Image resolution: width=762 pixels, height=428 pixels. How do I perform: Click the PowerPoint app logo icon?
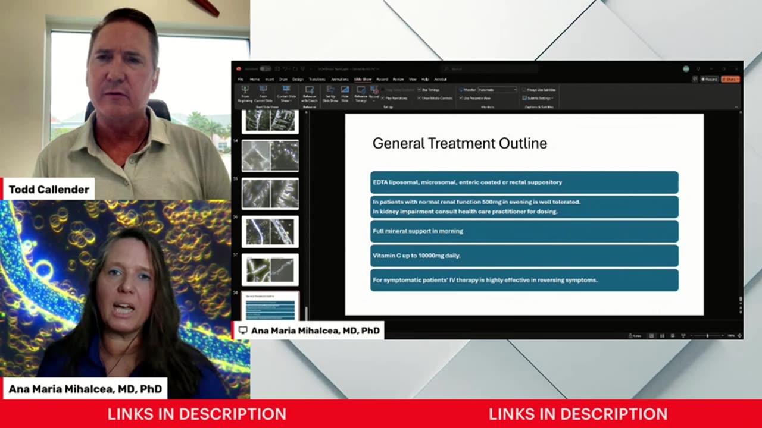pos(239,69)
